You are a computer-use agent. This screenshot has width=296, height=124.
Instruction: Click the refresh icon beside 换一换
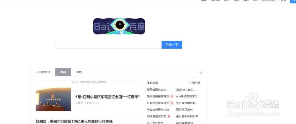tap(190, 82)
